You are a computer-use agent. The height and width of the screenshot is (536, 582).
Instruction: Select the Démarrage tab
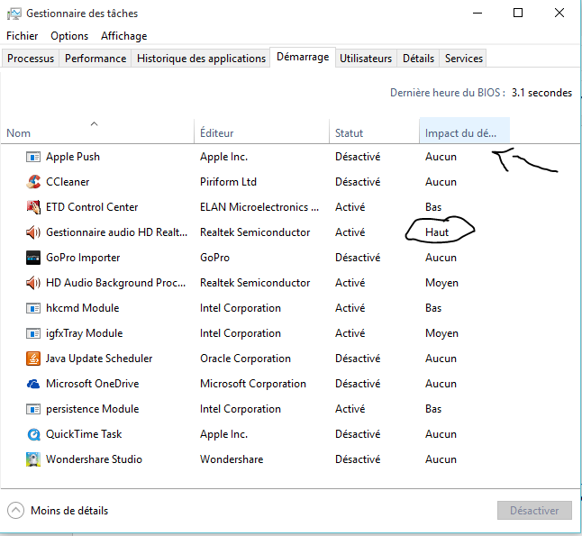coord(303,57)
